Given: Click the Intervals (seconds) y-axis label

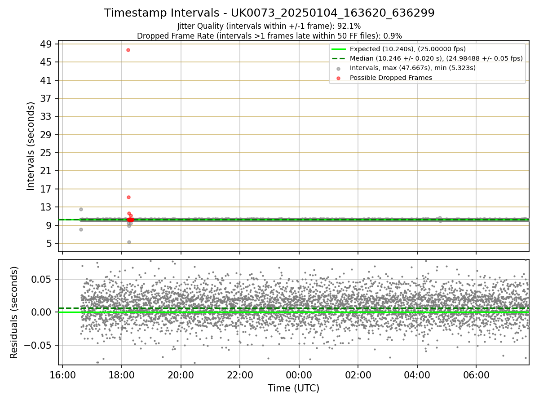Looking at the screenshot, I should pos(31,146).
